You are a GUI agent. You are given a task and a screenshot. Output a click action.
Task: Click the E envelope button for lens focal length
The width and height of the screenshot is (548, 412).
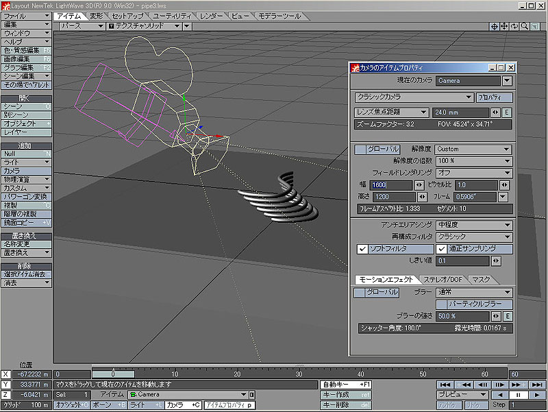(507, 112)
